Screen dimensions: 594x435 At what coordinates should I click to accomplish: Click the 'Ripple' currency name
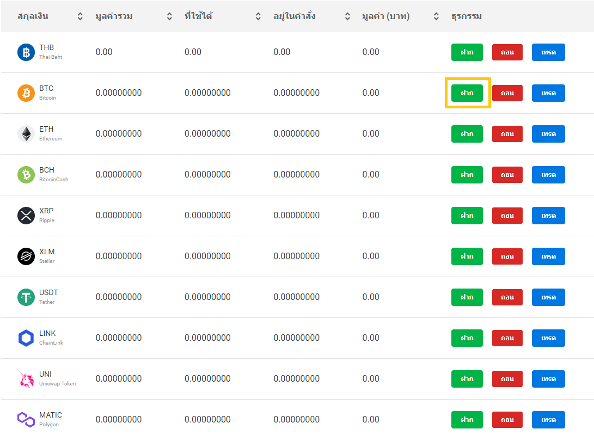[47, 220]
